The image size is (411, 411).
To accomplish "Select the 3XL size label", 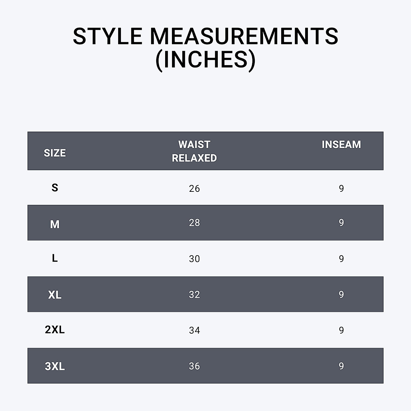I will point(55,366).
